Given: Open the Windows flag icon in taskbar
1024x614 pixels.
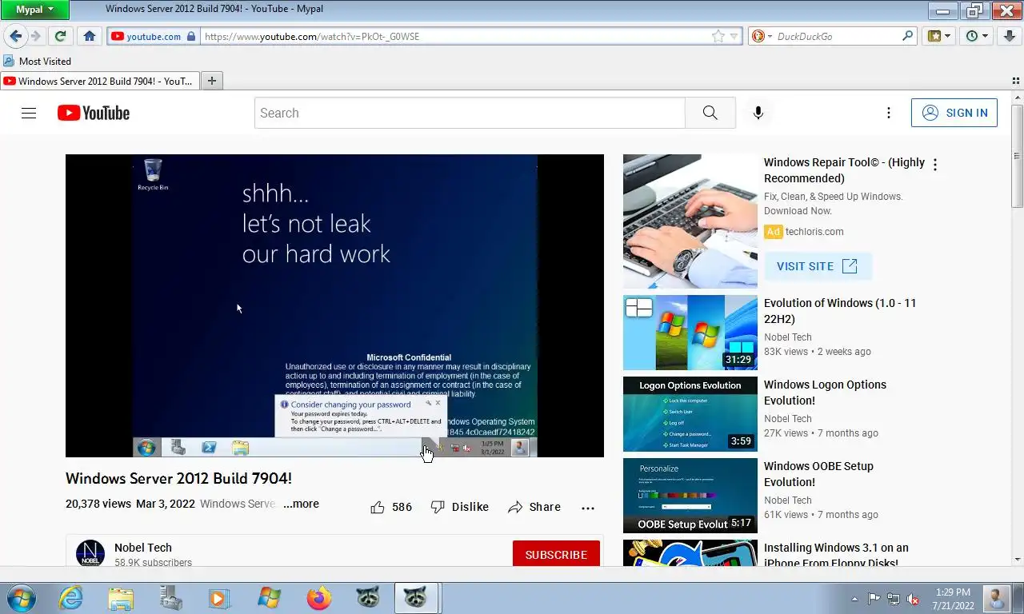Looking at the screenshot, I should pos(269,598).
